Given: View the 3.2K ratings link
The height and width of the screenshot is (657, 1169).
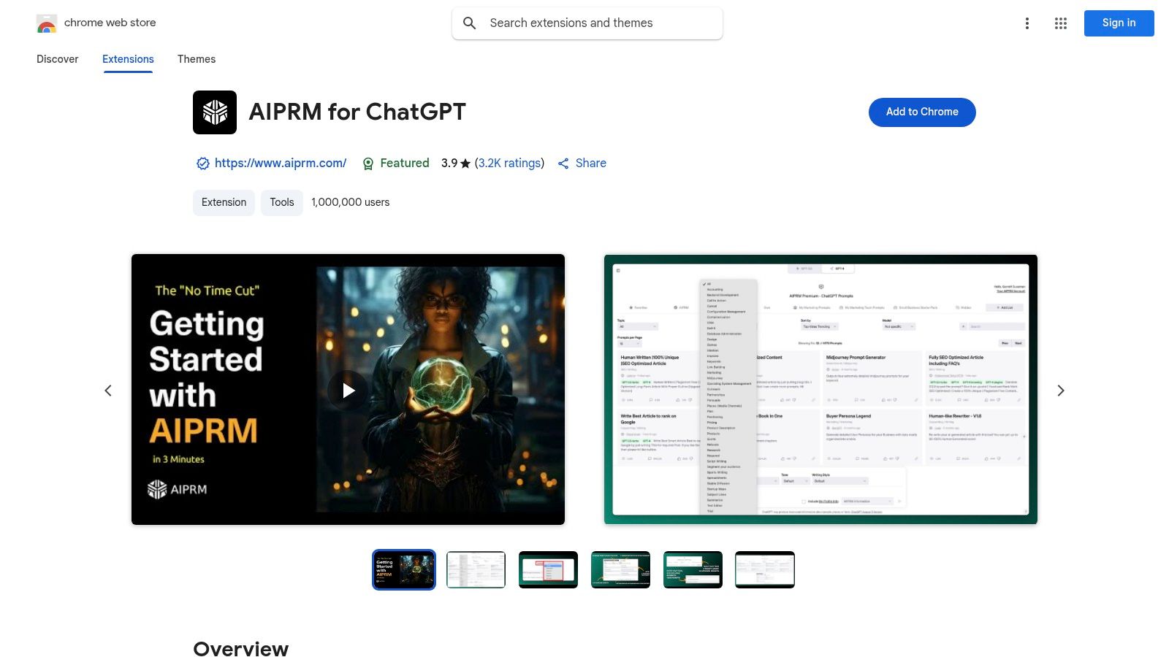Looking at the screenshot, I should 509,163.
